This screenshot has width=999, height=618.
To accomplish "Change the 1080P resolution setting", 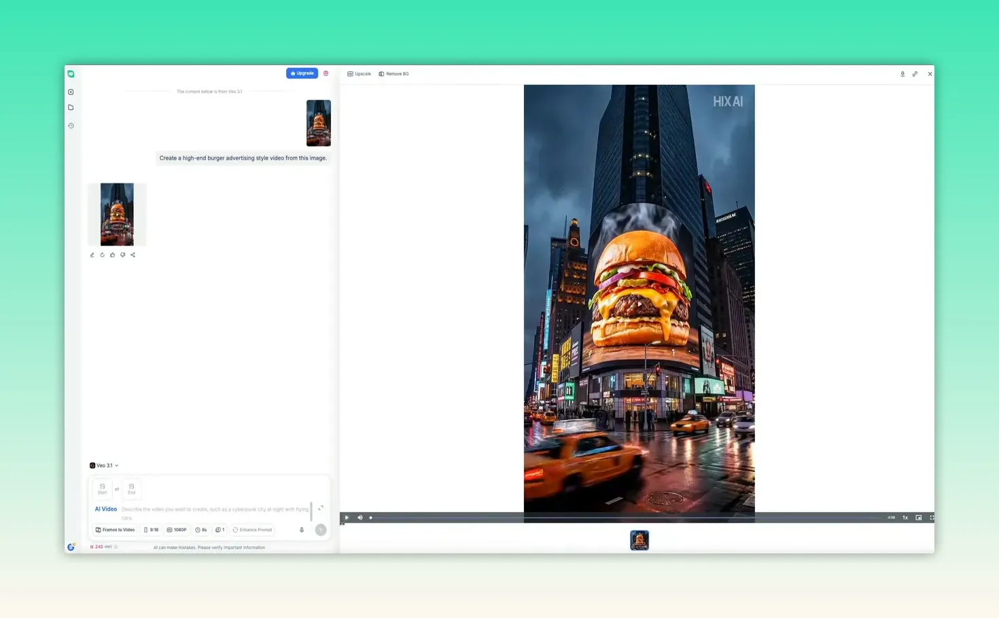I will (x=177, y=530).
